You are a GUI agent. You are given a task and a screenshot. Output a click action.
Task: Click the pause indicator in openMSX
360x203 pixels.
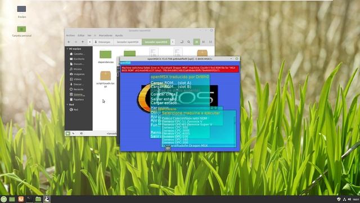(168, 148)
